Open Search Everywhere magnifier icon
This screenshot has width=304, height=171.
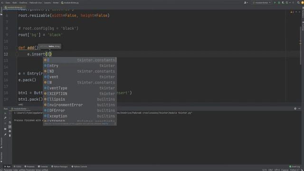point(298,3)
